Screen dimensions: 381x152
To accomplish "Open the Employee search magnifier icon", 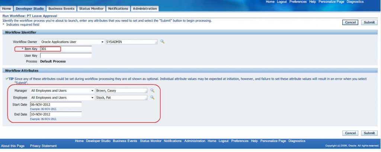I will click(x=152, y=97).
